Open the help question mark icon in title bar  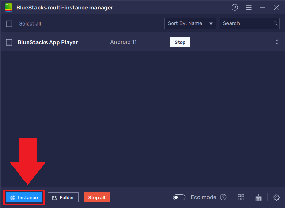235,8
